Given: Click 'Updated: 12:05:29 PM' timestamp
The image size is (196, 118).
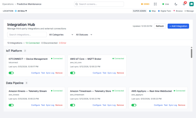Looking at the screenshot, I should 142,26.
